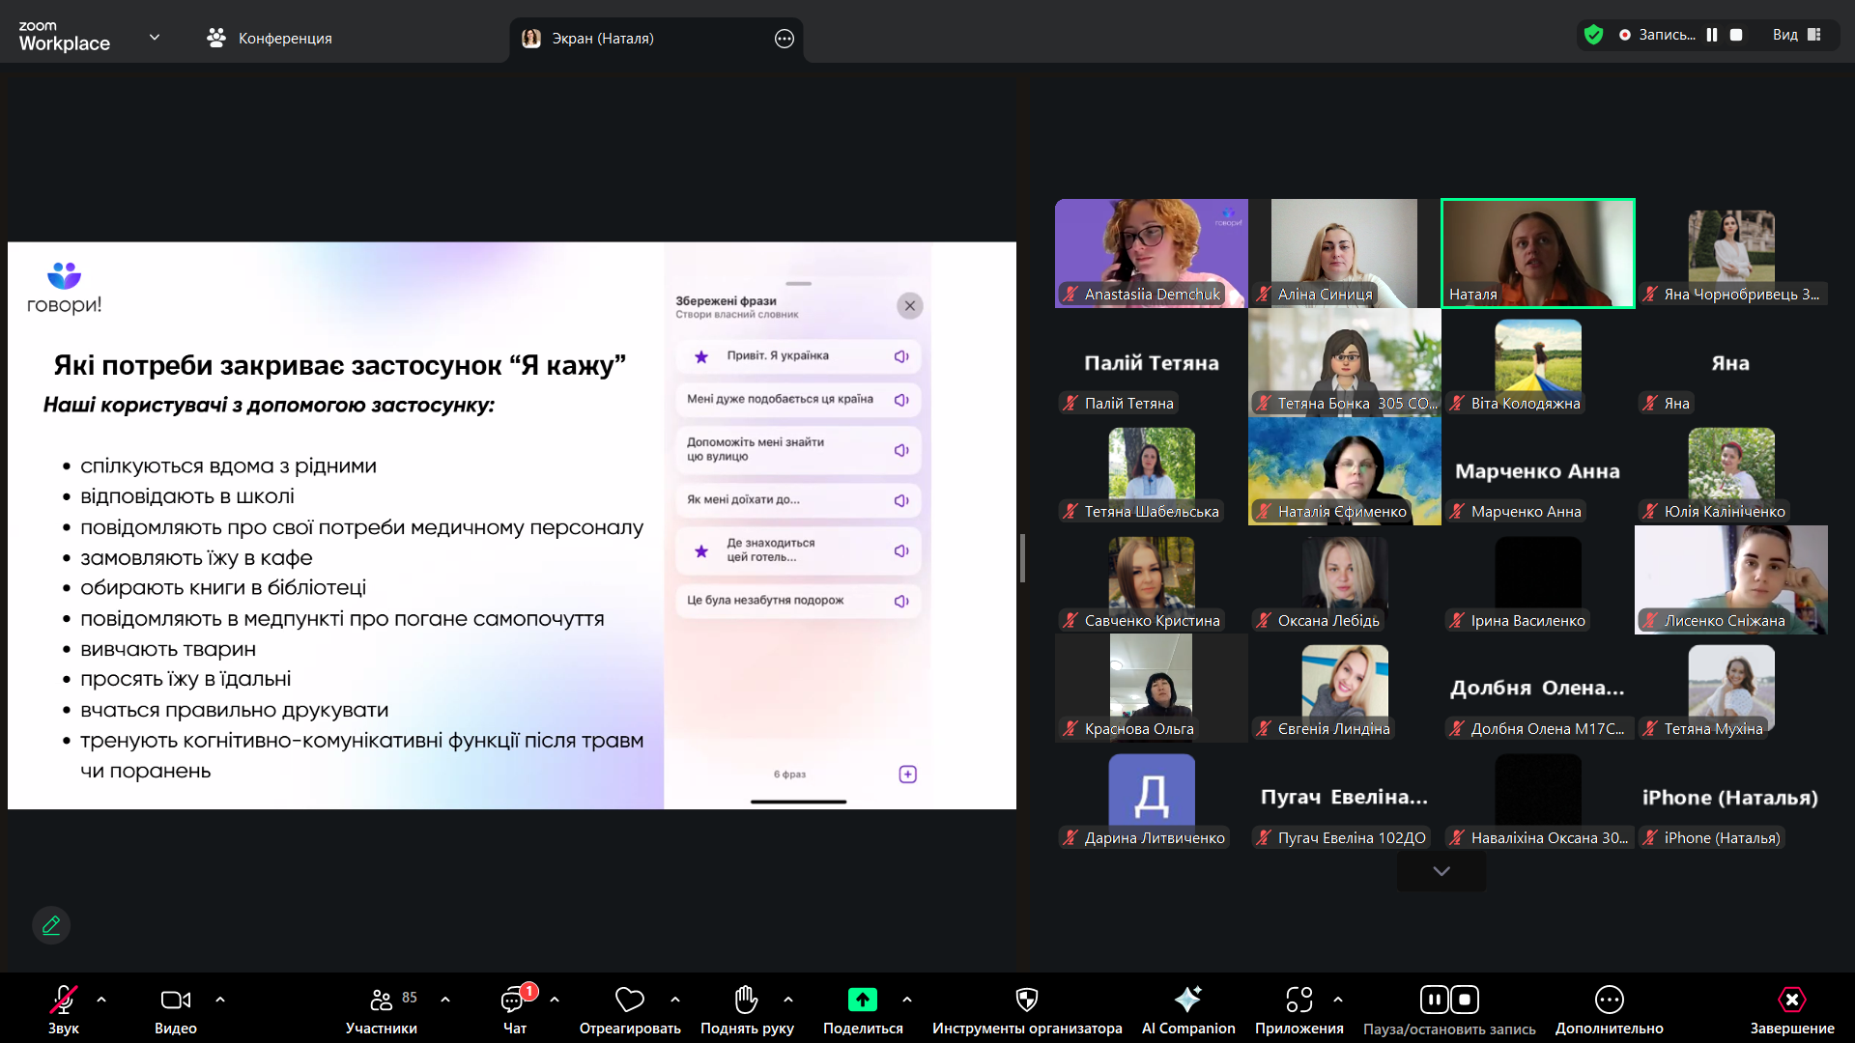Expand audio options arrow next to microphone

pyautogui.click(x=101, y=1000)
